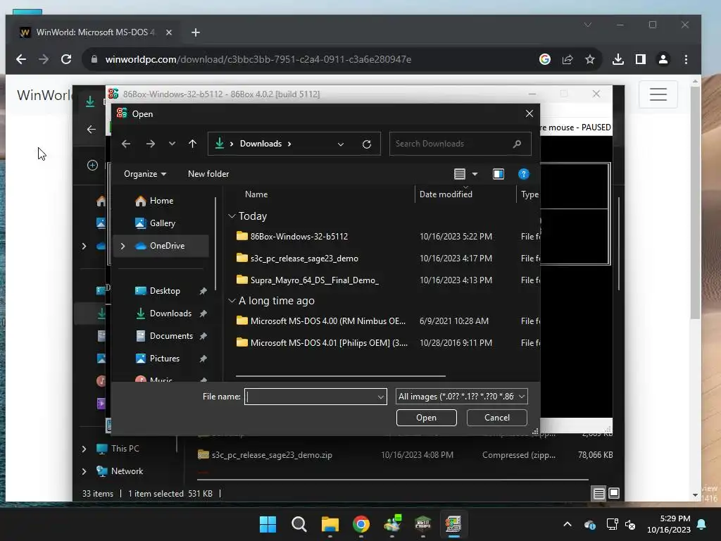Click the Cancel button
Image resolution: width=721 pixels, height=541 pixels.
pos(496,418)
